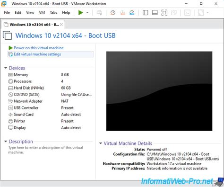
Task: Open the Help menu
Action: click(66, 13)
